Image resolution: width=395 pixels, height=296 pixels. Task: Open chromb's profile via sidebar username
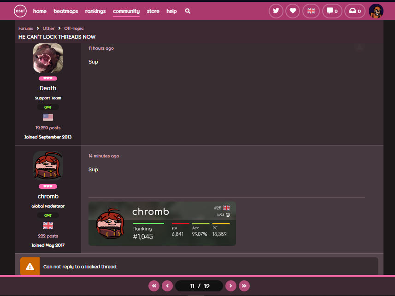(48, 196)
